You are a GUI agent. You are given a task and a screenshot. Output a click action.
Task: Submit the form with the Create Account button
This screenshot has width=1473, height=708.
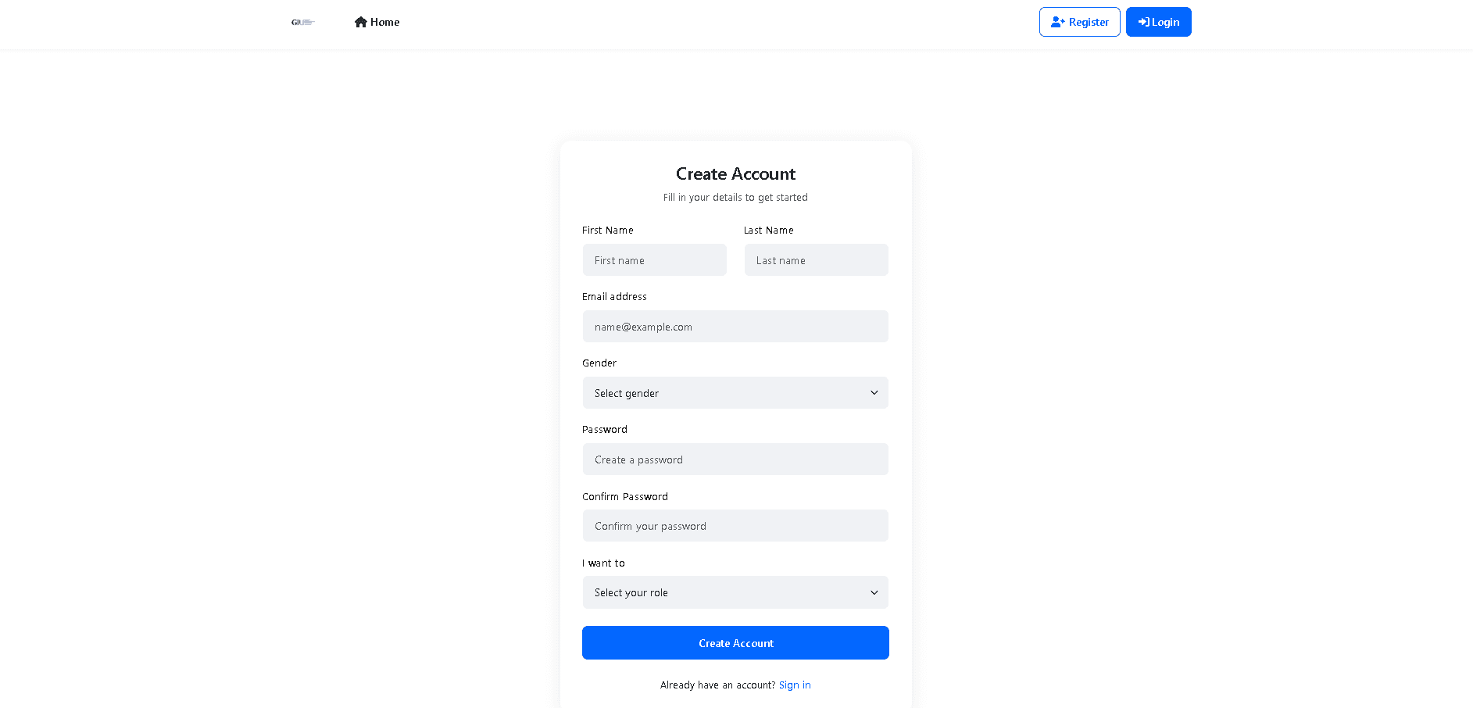pyautogui.click(x=735, y=643)
